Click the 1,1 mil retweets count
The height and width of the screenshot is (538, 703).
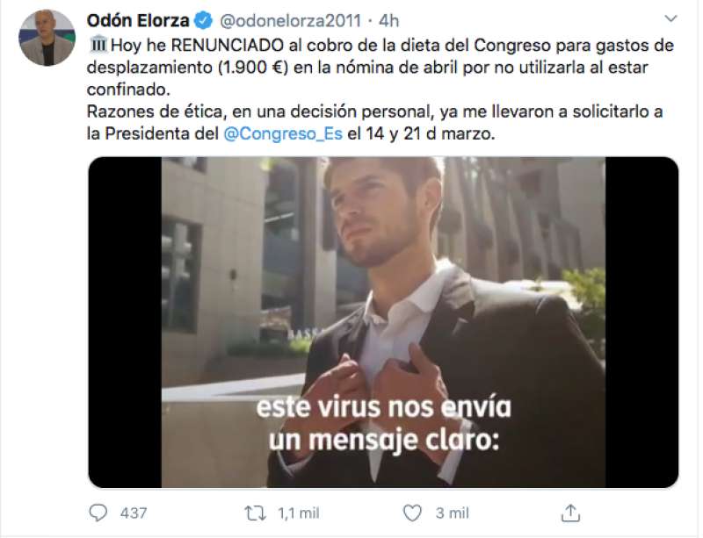click(x=299, y=513)
